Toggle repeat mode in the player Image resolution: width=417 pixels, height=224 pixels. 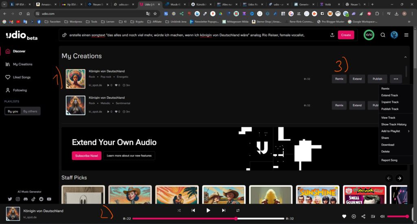[x=238, y=210]
